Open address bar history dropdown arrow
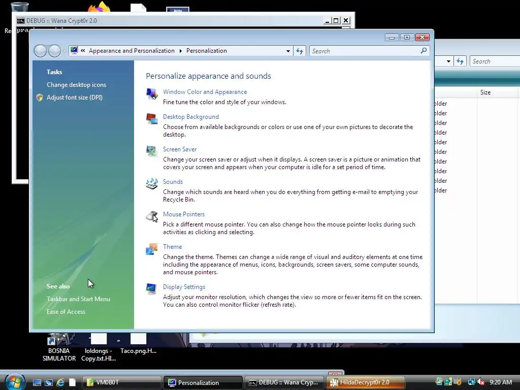Screen dimensions: 520x390 (x=288, y=51)
